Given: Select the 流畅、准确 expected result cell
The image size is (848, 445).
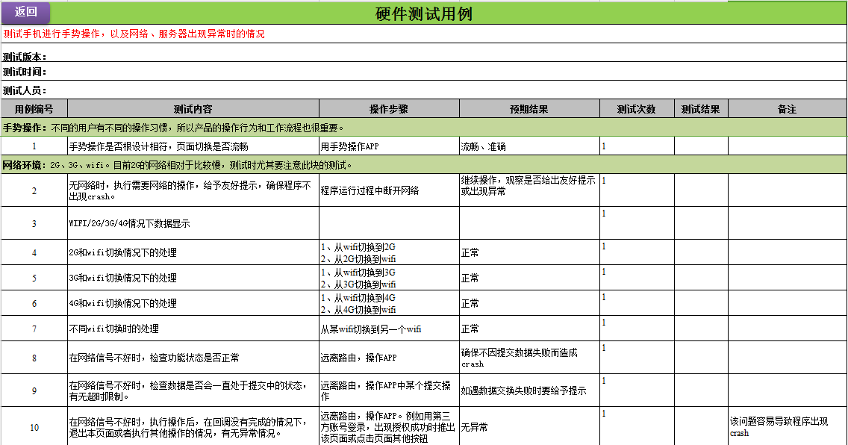Looking at the screenshot, I should tap(529, 146).
